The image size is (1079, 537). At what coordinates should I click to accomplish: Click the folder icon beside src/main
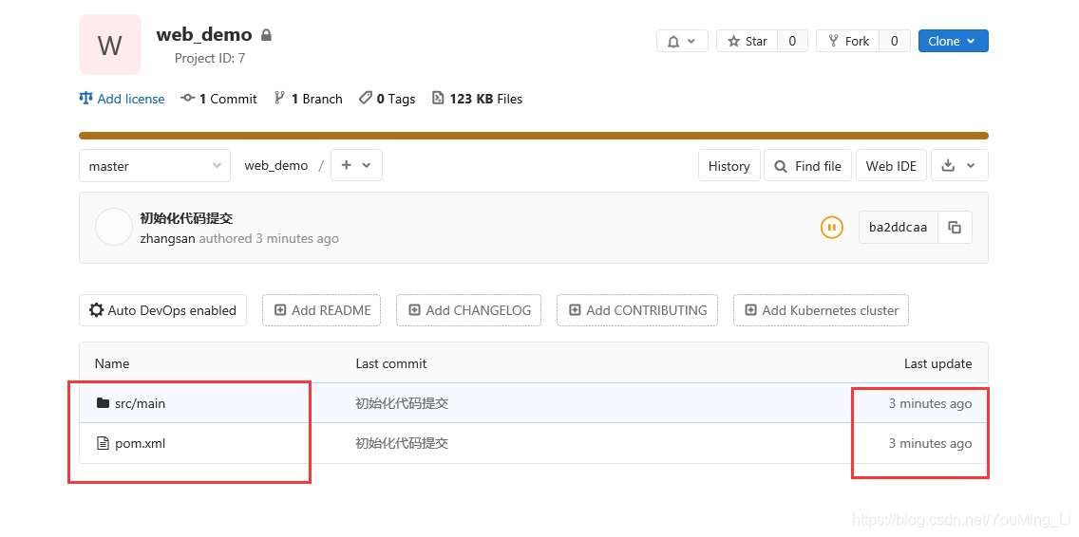click(x=103, y=403)
